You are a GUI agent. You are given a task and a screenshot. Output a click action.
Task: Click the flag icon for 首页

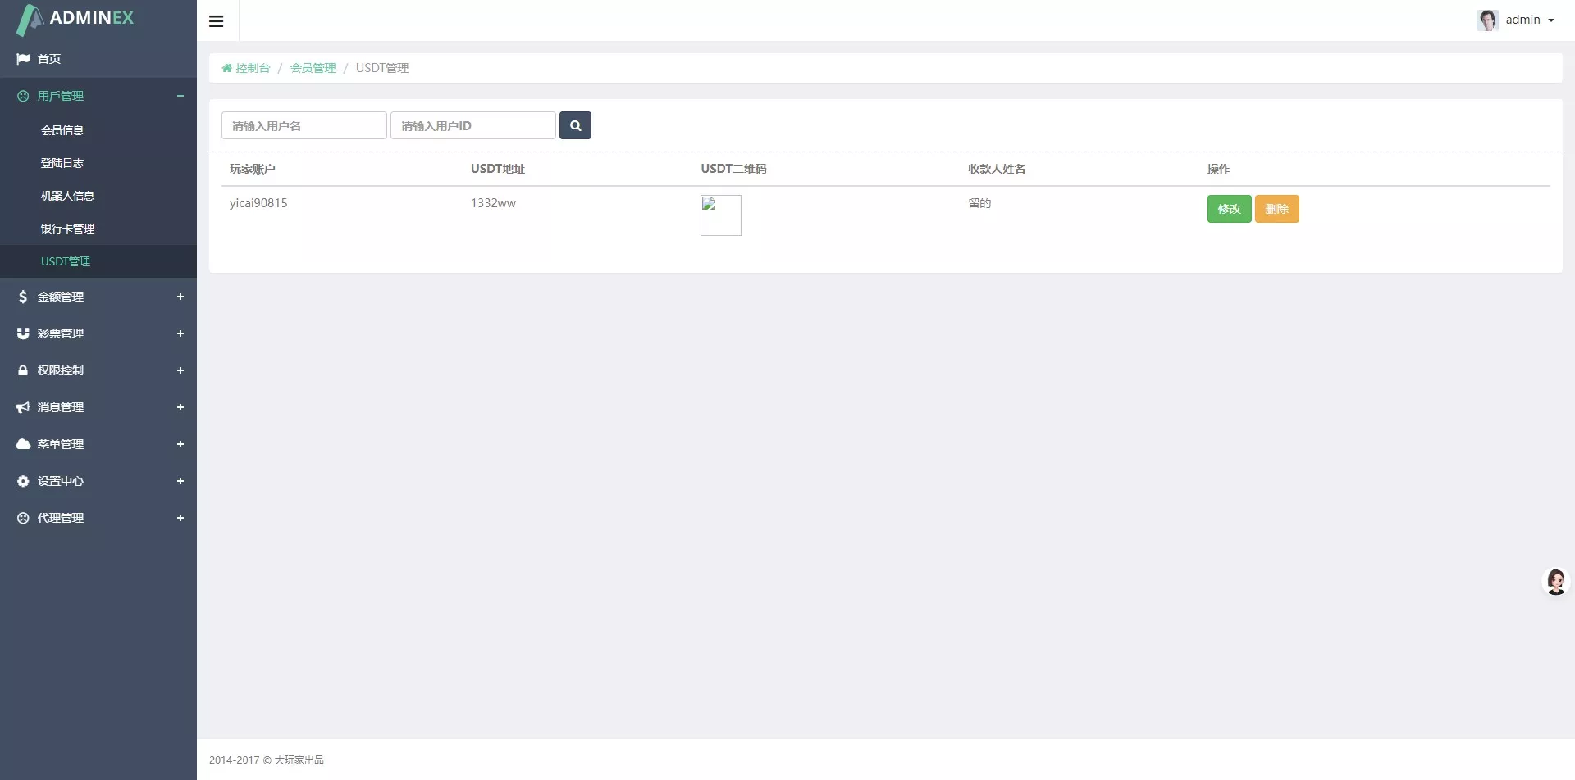click(x=23, y=59)
